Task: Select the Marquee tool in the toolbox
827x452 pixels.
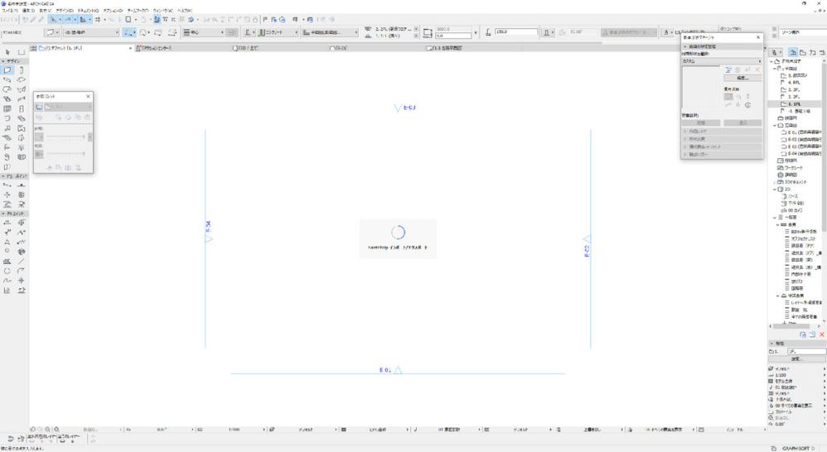Action: (x=21, y=52)
